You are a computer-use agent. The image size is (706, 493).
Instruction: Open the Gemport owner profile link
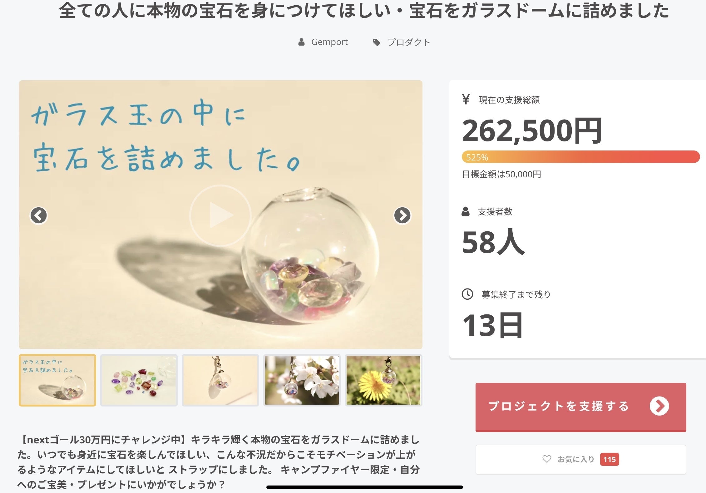pyautogui.click(x=329, y=42)
